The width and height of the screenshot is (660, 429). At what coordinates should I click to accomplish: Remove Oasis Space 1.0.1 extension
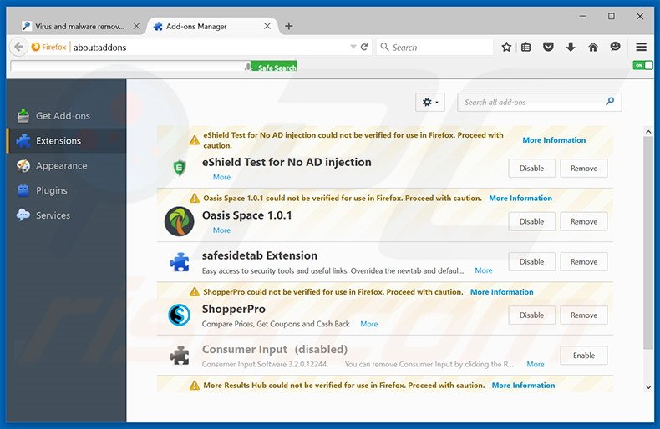click(584, 221)
